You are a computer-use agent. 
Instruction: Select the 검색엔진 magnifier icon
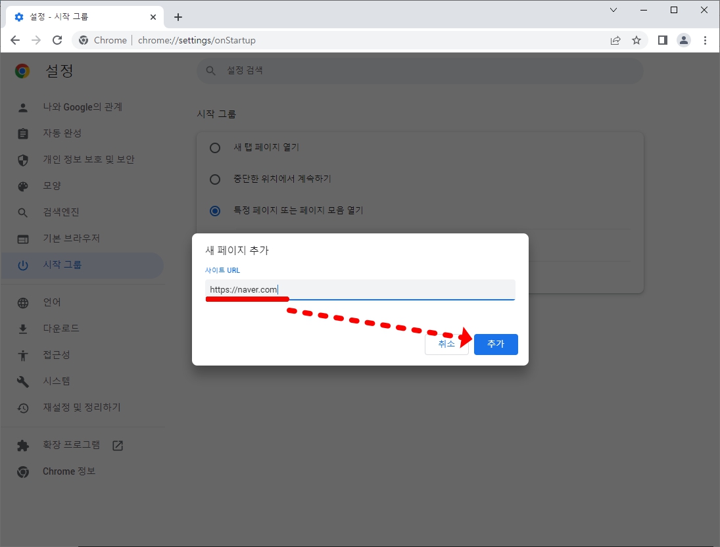point(24,212)
